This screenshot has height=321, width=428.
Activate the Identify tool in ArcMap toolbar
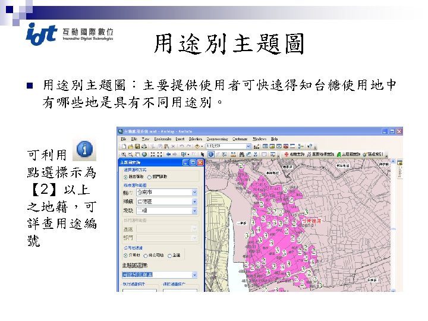pos(211,154)
